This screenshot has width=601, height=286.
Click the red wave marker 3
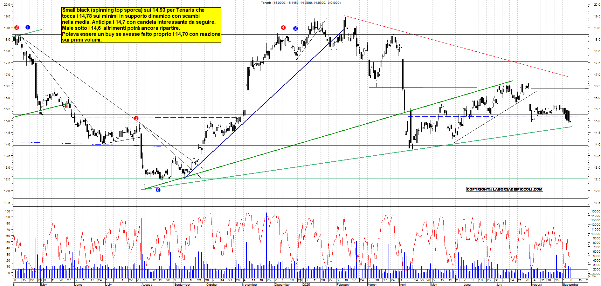(136, 118)
